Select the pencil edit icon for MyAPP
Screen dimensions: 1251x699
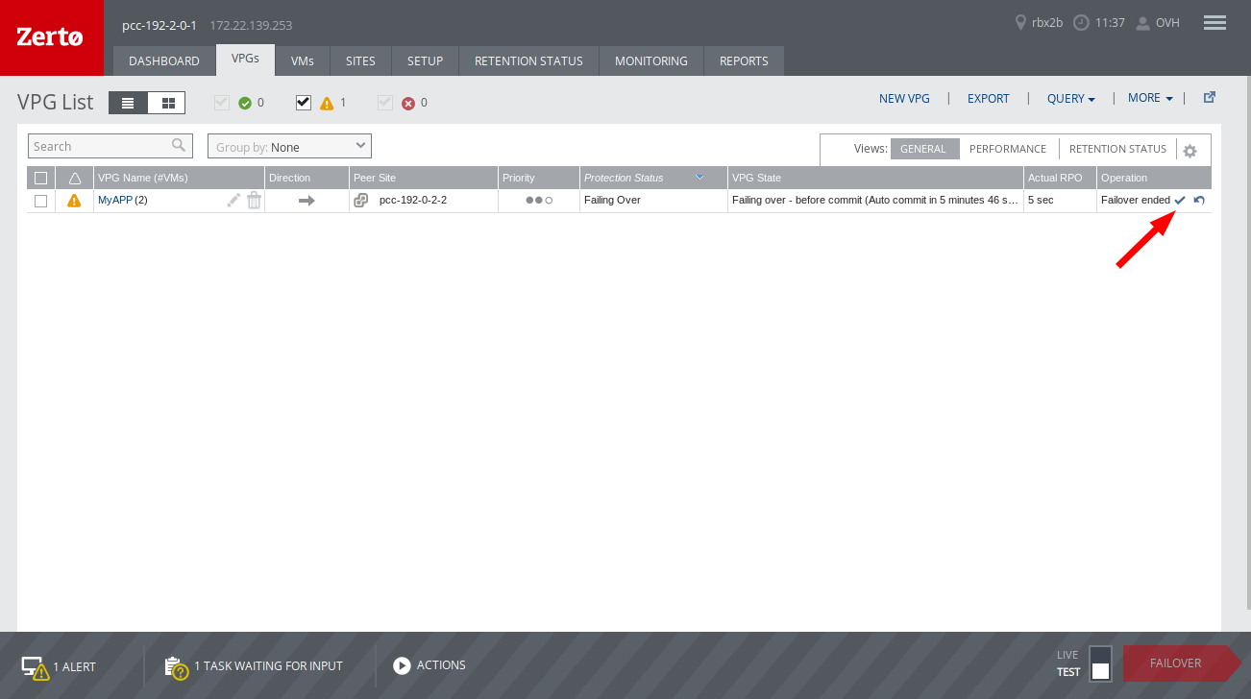pyautogui.click(x=233, y=200)
